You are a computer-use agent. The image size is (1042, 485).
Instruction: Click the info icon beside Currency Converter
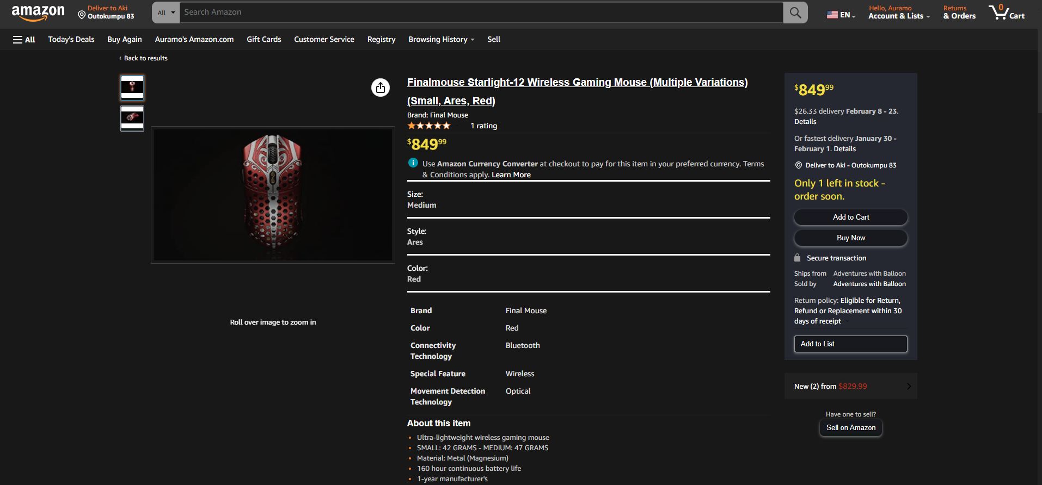[x=413, y=163]
